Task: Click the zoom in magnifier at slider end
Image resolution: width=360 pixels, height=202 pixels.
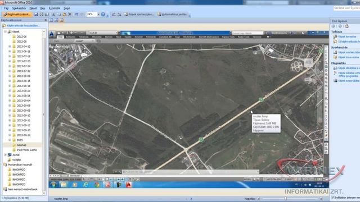Action: tap(321, 199)
